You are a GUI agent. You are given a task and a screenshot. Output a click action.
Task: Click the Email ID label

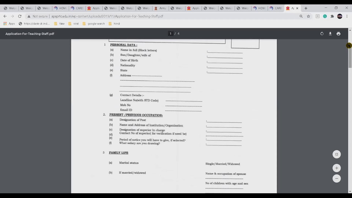126,110
